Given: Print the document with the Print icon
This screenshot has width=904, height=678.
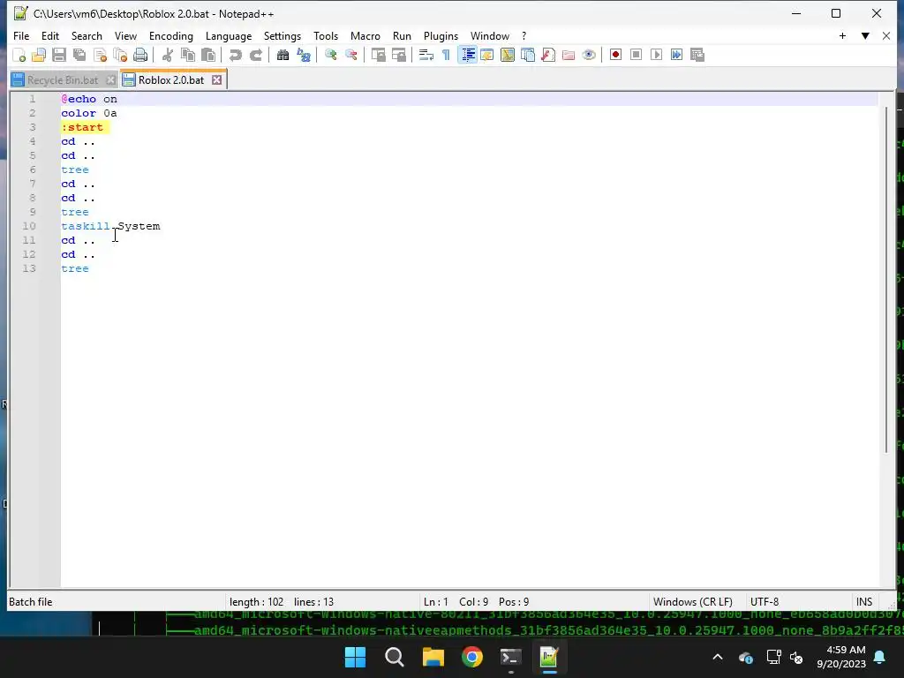Looking at the screenshot, I should [x=140, y=55].
